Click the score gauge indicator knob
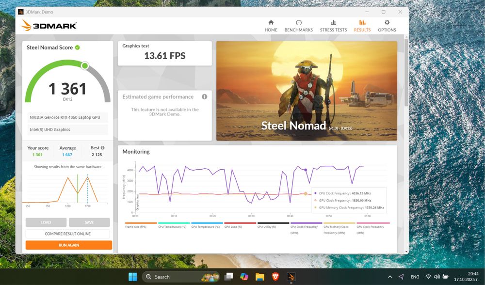This screenshot has width=485, height=285. [85, 65]
